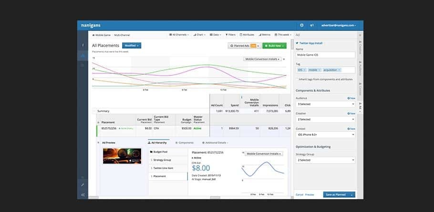Image resolution: width=434 pixels, height=212 pixels.
Task: Expand the Audience '3 Selected' dropdown
Action: pos(325,104)
